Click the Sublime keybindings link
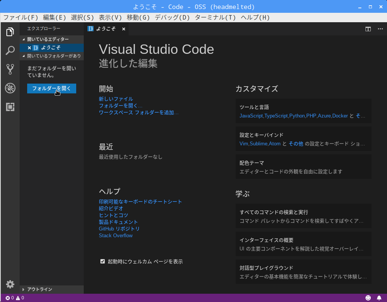387x302 pixels. coord(258,143)
